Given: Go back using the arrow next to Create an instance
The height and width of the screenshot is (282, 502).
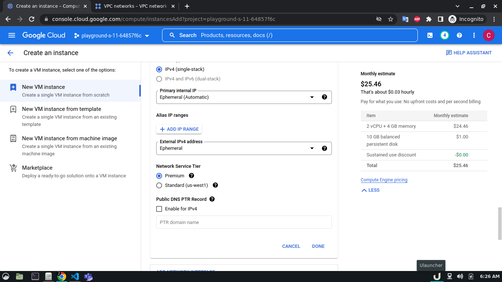Looking at the screenshot, I should tap(10, 53).
